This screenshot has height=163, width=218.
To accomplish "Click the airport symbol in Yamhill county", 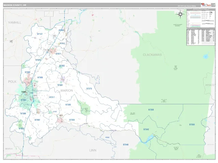I will point(11,41).
